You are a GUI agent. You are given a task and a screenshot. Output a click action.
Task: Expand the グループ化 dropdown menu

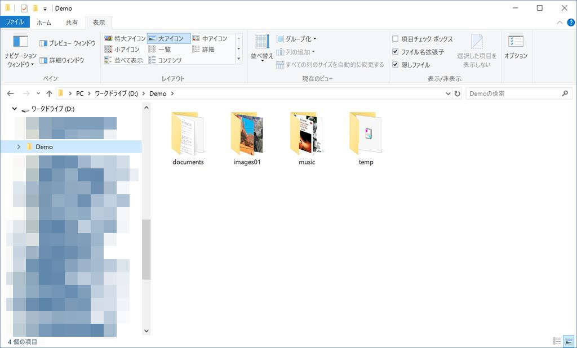[x=297, y=39]
